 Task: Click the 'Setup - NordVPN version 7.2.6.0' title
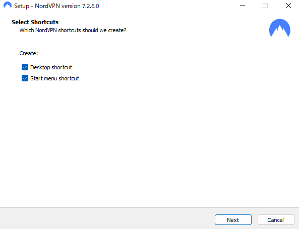56,6
